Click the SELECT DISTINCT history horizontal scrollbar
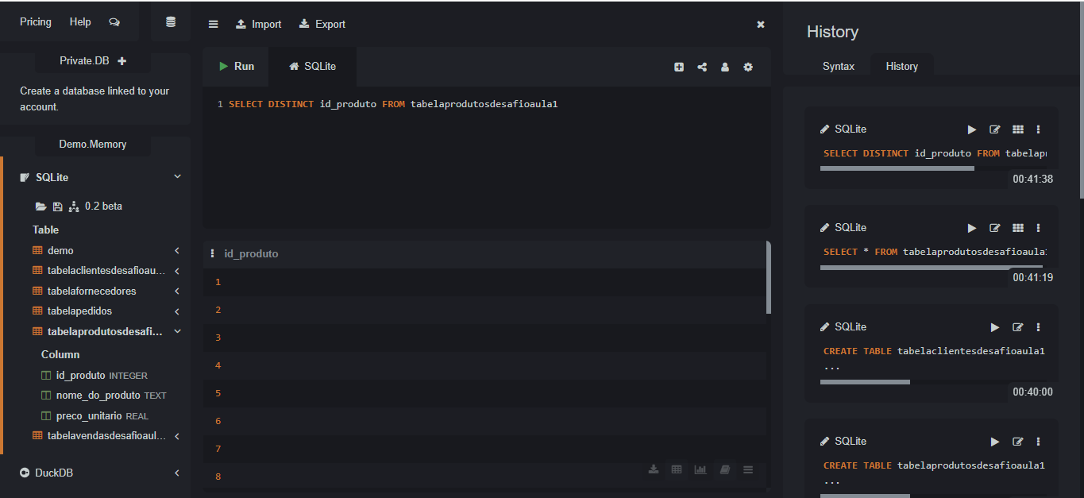Image resolution: width=1084 pixels, height=498 pixels. 897,168
